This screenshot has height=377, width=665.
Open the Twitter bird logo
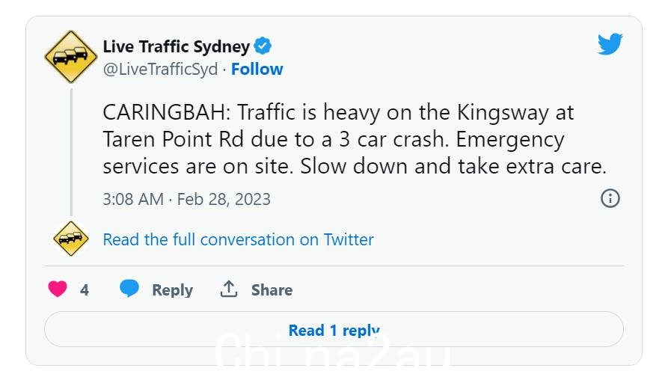point(610,44)
